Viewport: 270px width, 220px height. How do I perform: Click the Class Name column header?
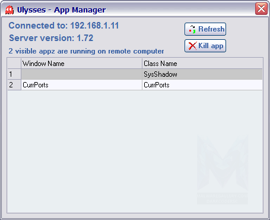[x=202, y=64]
